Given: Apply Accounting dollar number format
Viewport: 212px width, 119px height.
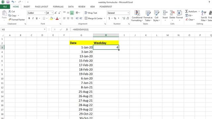Looking at the screenshot, I should click(x=109, y=18).
